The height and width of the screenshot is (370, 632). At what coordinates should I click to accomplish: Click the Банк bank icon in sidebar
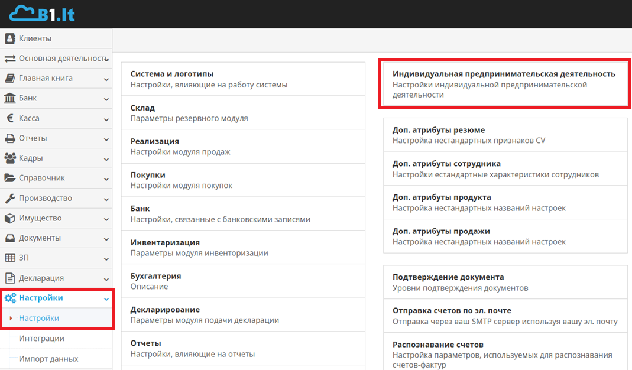point(9,98)
